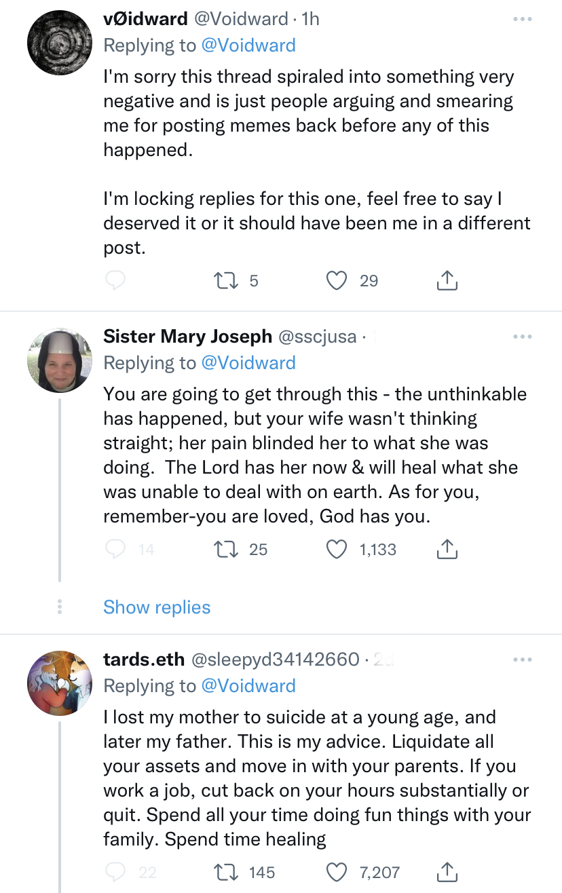
Task: View Sister Mary Joseph's avatar
Action: (60, 360)
